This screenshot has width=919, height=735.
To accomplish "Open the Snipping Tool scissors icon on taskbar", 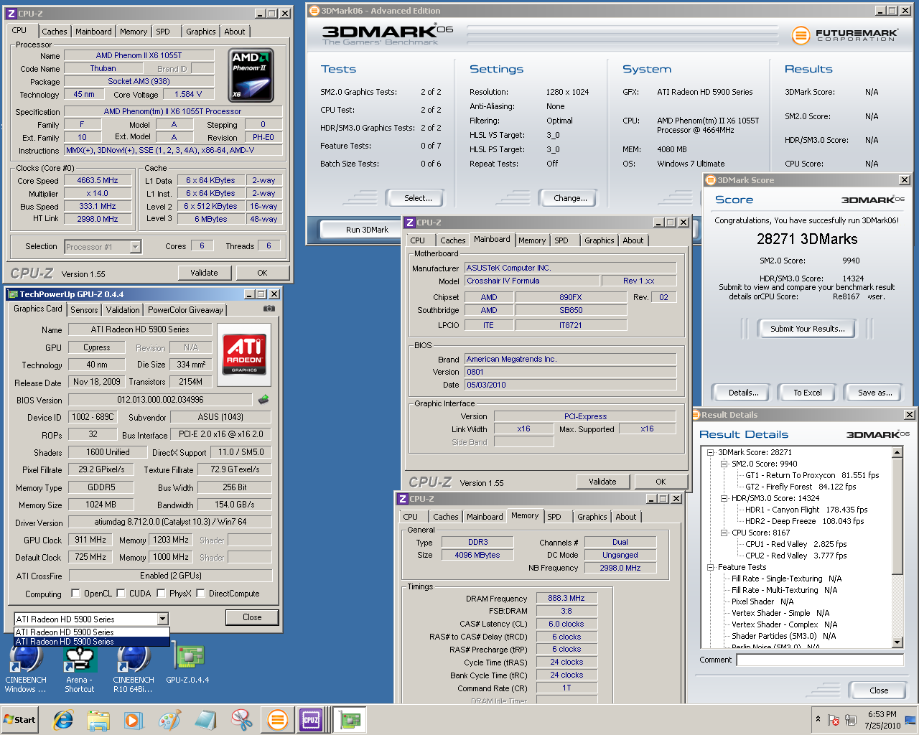I will pos(241,720).
